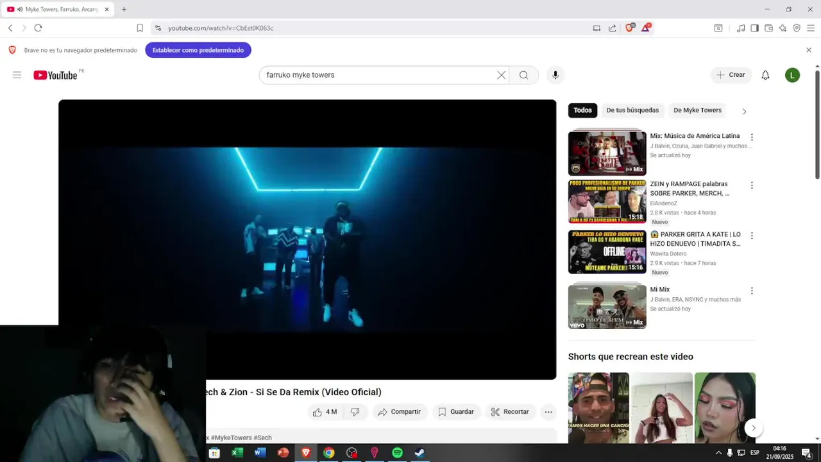Open the Brave VPN shield icon
The image size is (821, 462).
(797, 28)
